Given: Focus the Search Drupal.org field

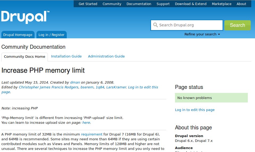Looking at the screenshot, I should point(187,25).
